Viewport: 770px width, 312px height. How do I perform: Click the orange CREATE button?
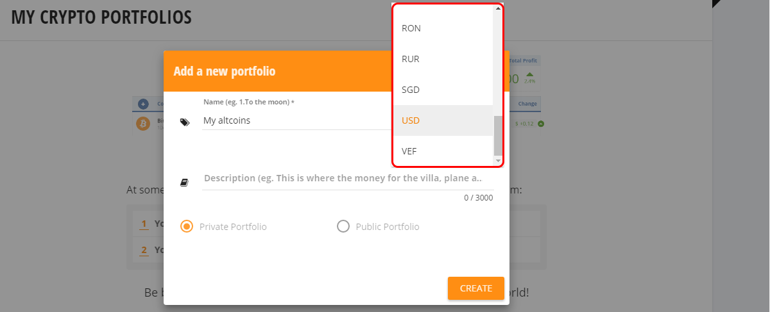tap(476, 288)
